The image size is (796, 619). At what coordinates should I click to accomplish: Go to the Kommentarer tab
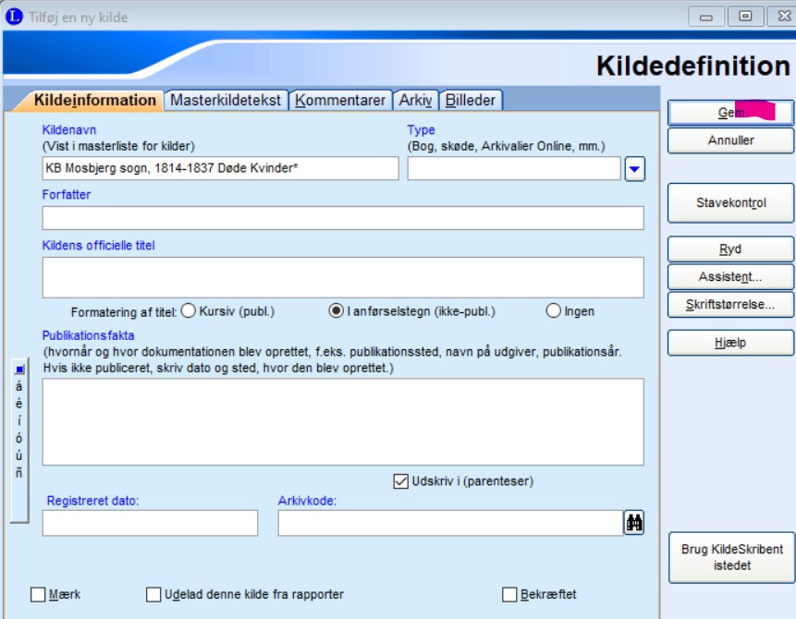click(x=340, y=101)
